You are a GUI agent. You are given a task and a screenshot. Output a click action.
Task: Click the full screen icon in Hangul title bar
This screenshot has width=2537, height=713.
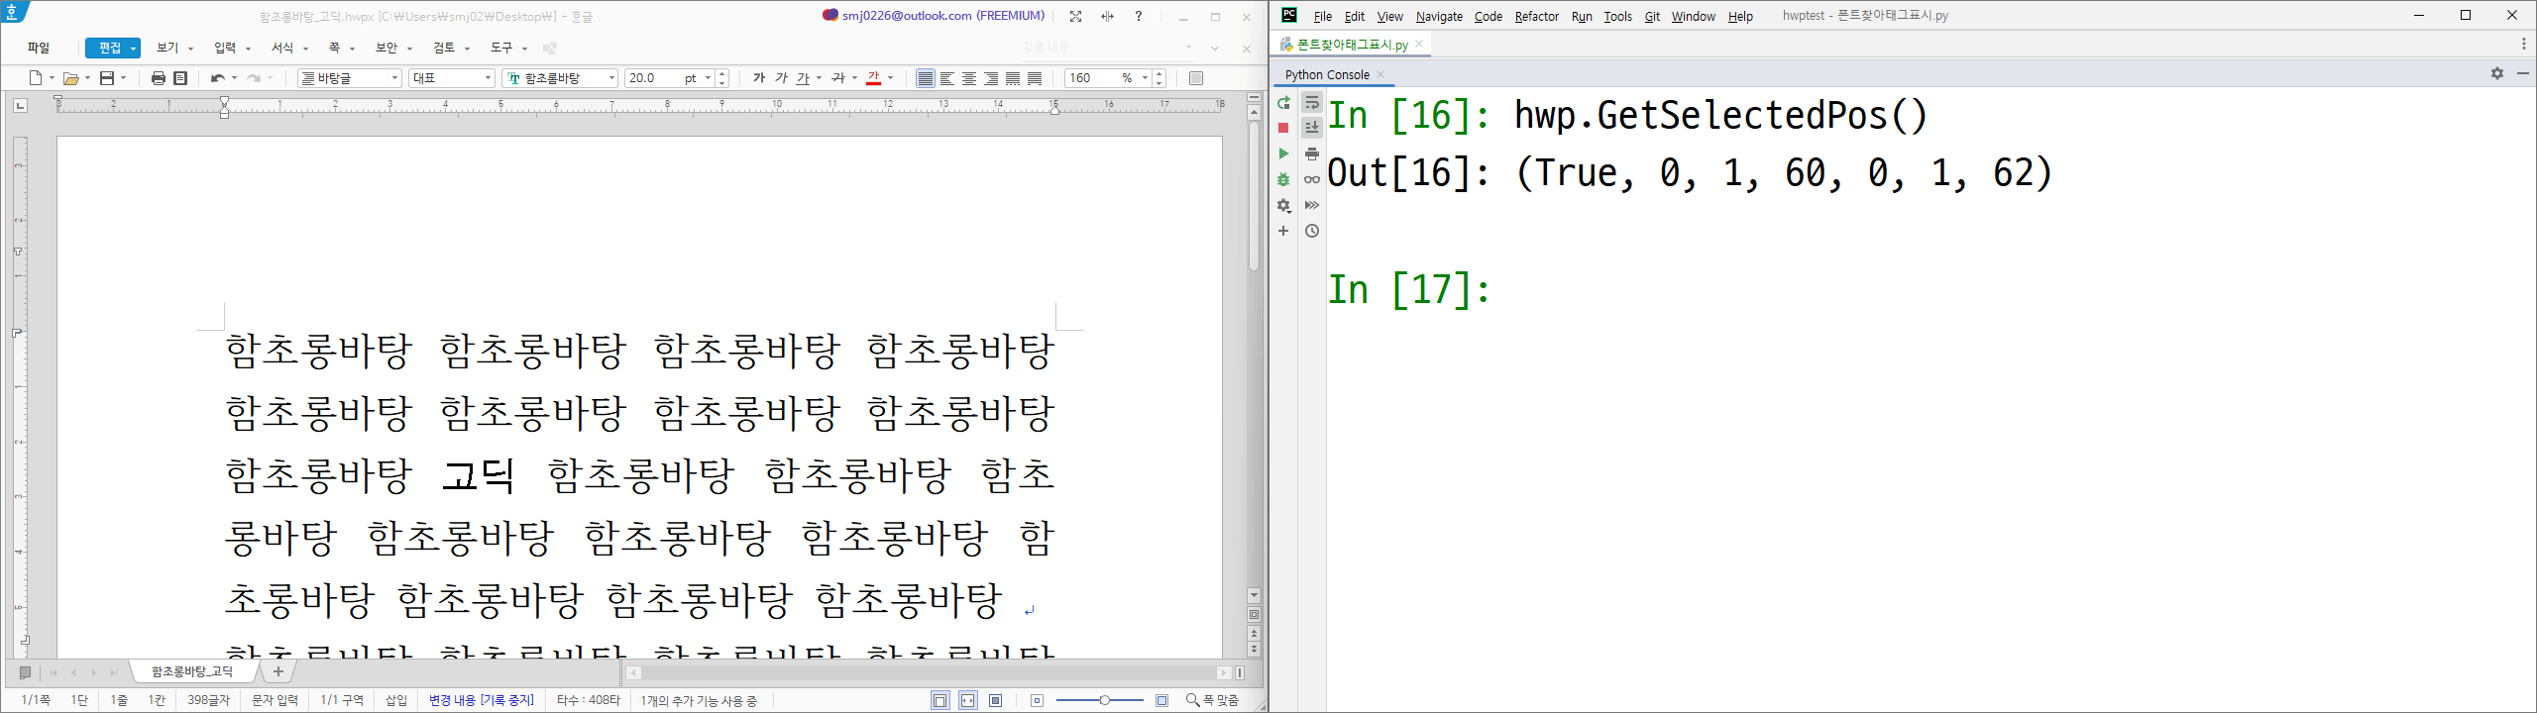coord(1075,17)
